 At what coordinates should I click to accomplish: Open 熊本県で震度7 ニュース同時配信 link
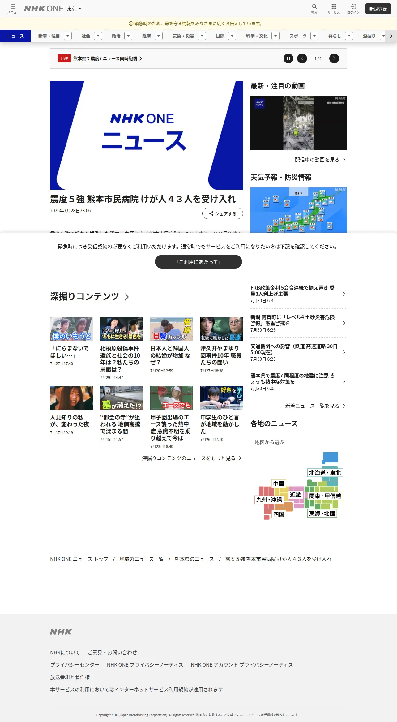click(x=108, y=58)
